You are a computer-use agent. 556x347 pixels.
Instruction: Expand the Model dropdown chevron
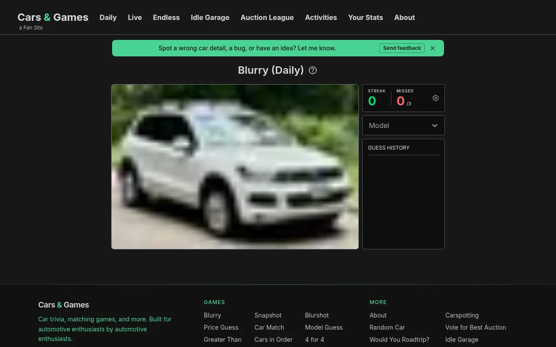(435, 125)
